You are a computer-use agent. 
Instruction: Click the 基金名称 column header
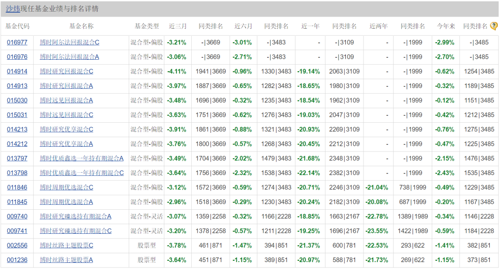tap(81, 26)
